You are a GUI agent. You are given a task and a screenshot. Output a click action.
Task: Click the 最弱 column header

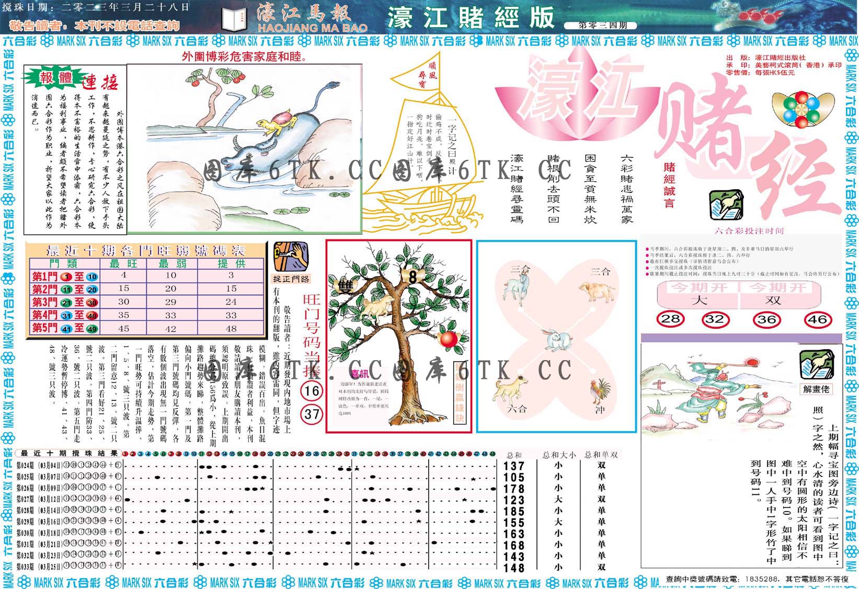171,263
